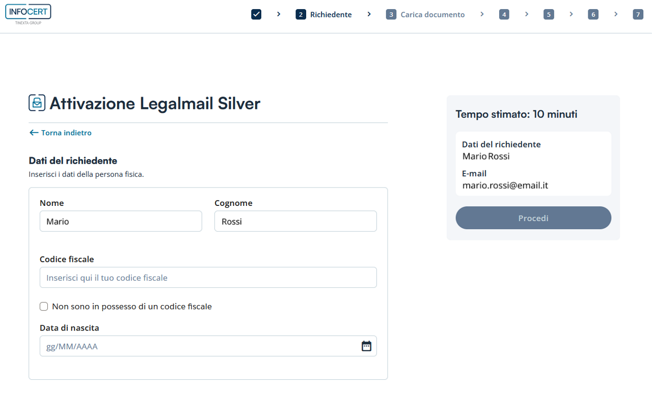The height and width of the screenshot is (396, 652).
Task: Focus the Codice fiscale text field
Action: coord(208,278)
